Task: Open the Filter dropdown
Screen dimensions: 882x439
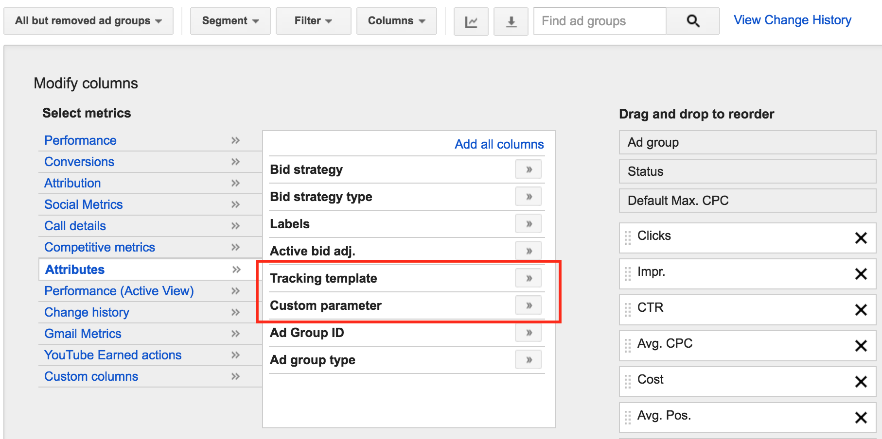Action: click(x=313, y=21)
